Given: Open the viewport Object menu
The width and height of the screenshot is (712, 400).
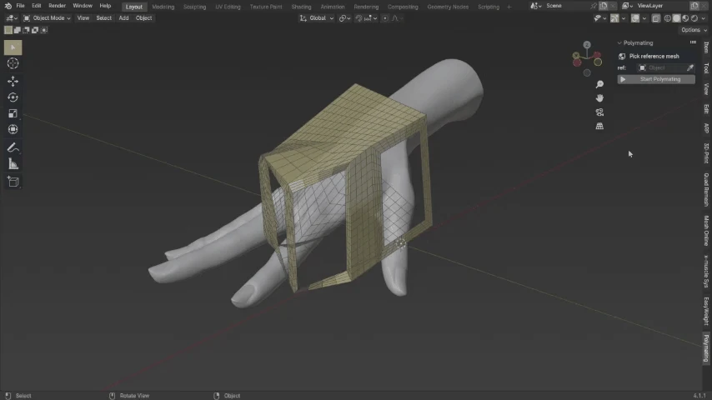Looking at the screenshot, I should pyautogui.click(x=143, y=18).
